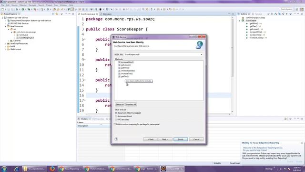Expand the WebContent folder
The image size is (305, 172).
[6, 49]
